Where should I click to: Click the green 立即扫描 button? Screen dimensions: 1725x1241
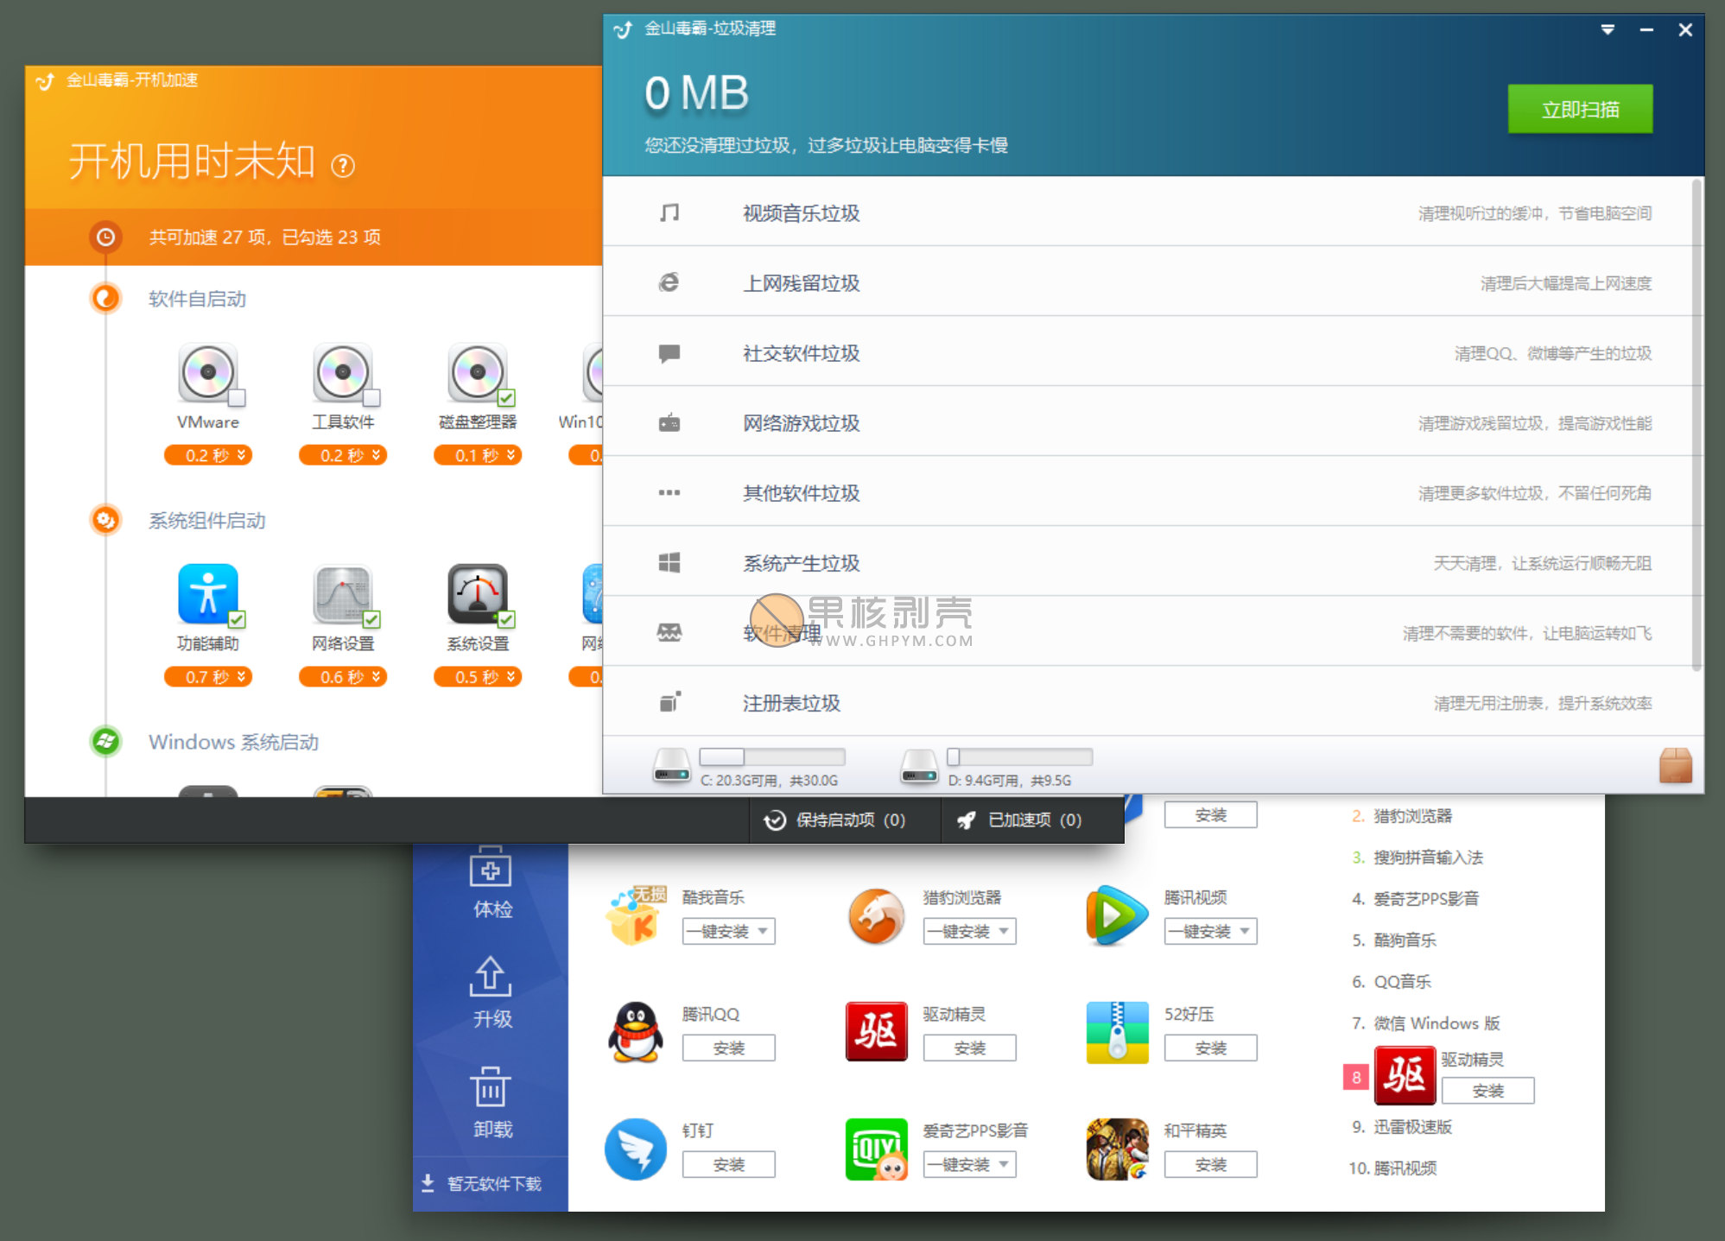click(1580, 109)
